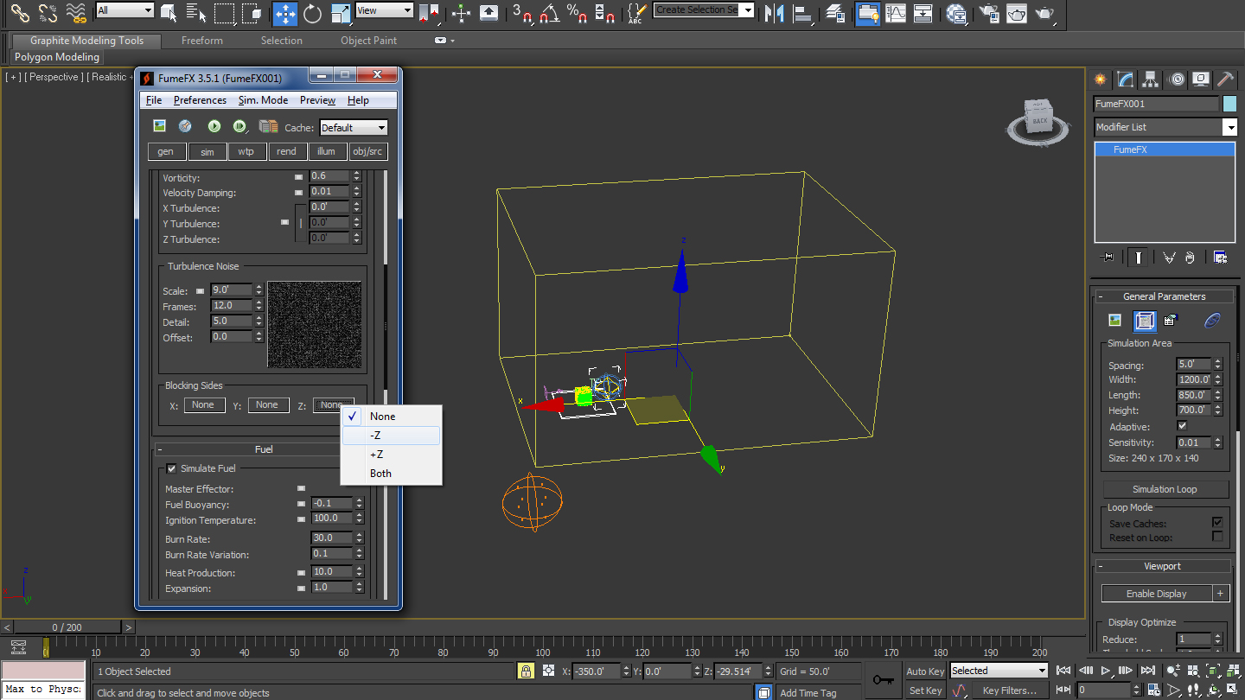
Task: Enable Reset on Loop checkbox
Action: 1217,537
